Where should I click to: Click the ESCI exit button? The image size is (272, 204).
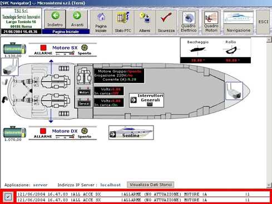pos(263,22)
